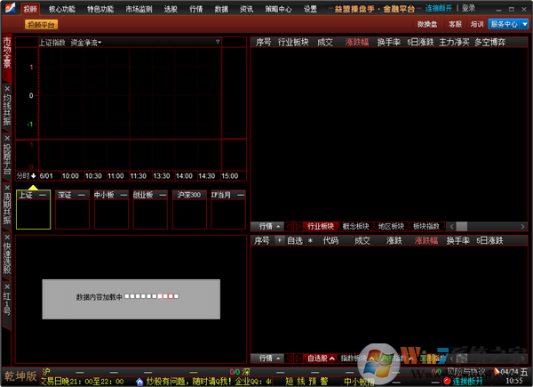The height and width of the screenshot is (387, 533).
Task: Click the plus icon beside 自选 column
Action: point(279,240)
